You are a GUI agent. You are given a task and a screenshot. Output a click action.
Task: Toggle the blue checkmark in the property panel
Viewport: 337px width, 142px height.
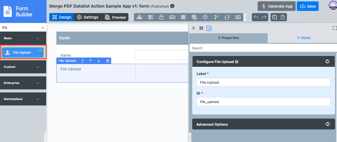click(x=209, y=28)
